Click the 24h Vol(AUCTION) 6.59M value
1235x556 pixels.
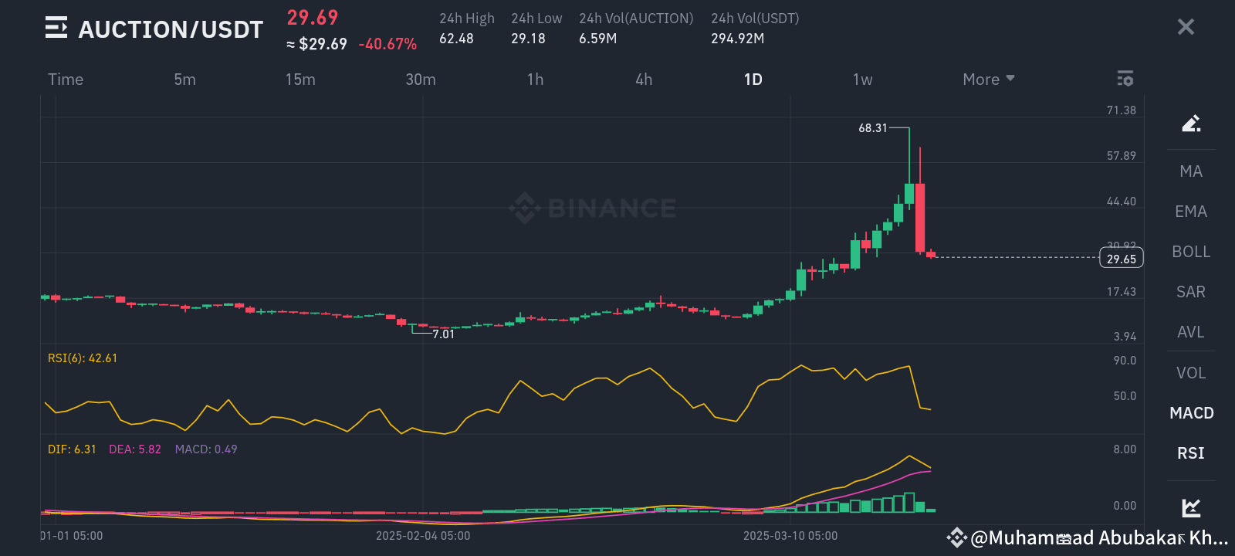pos(598,39)
